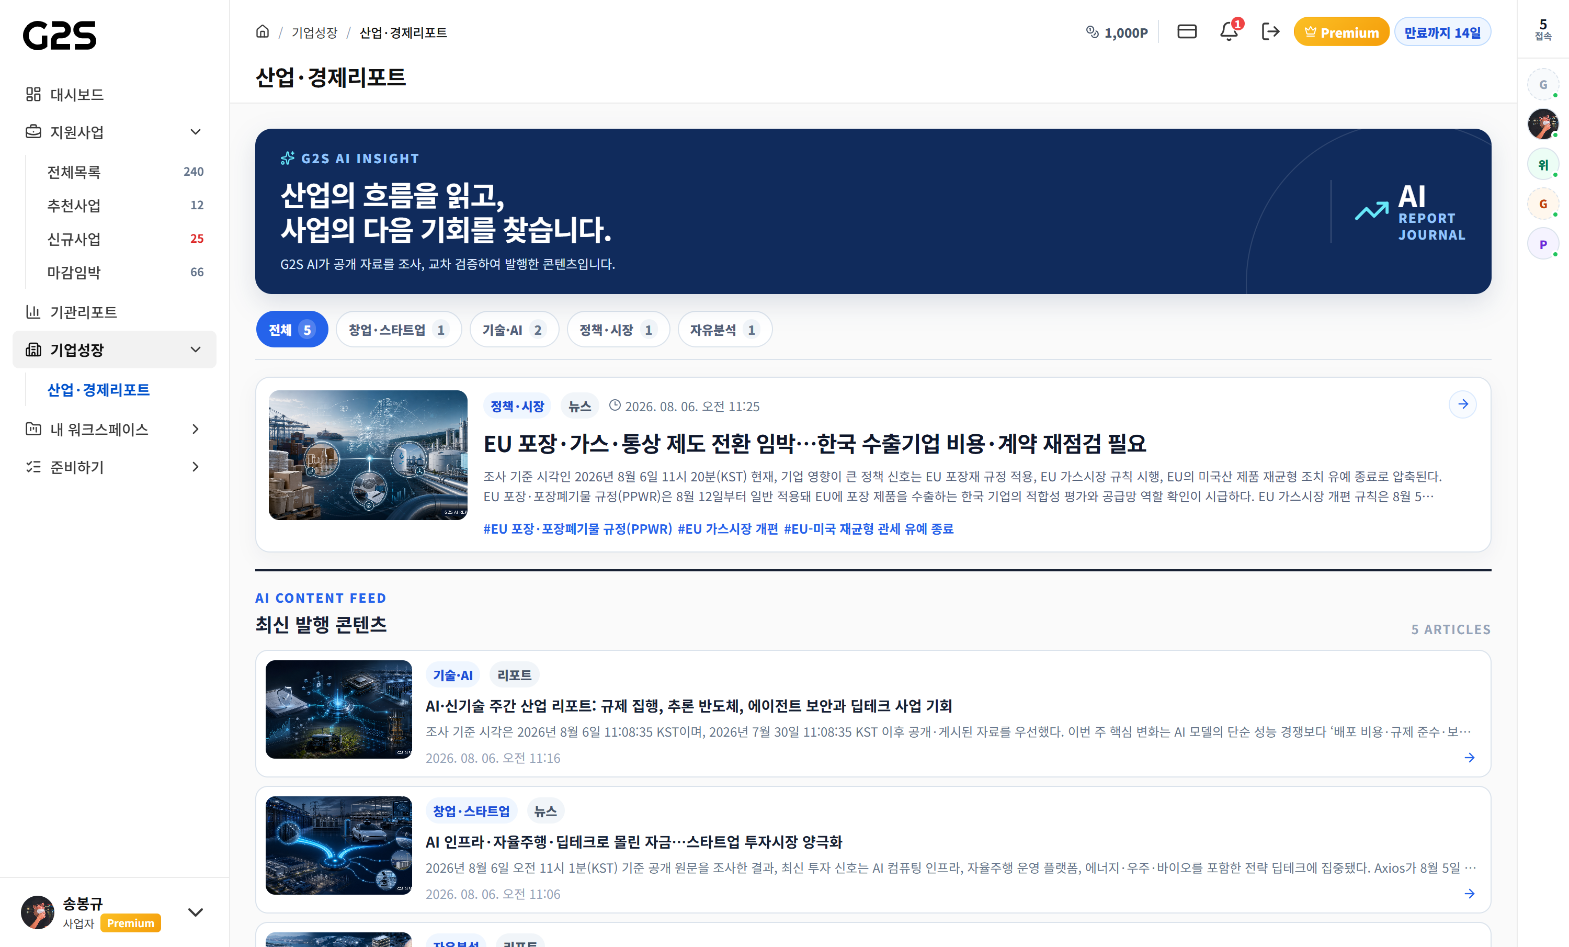Open 산업·경제리포트 submenu item
Screen dimensions: 1569x947
tap(99, 390)
